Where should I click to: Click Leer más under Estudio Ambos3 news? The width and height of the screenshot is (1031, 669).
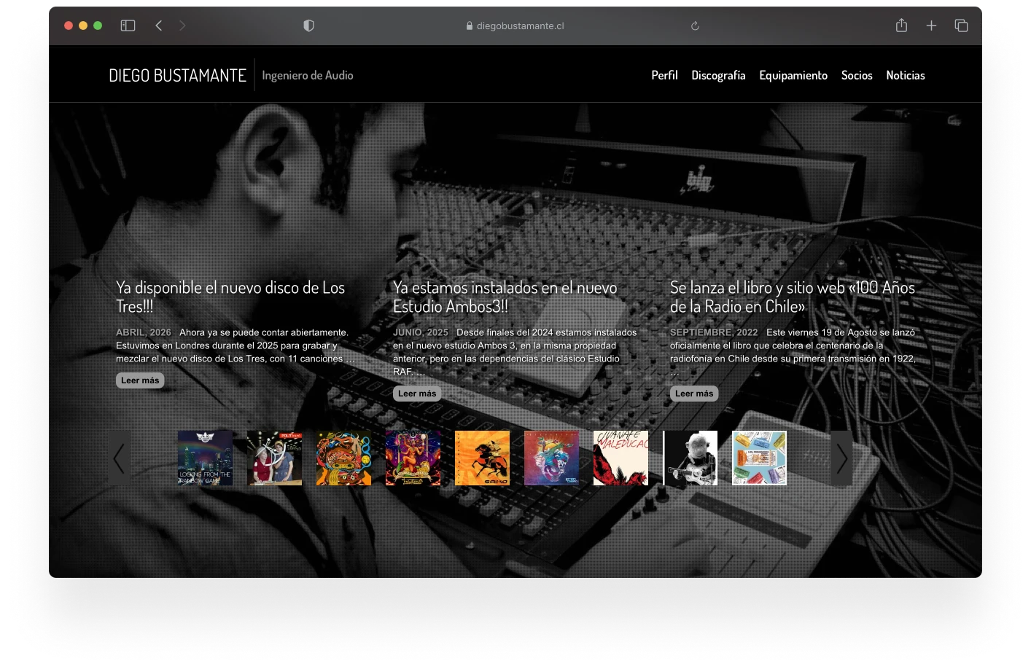click(x=417, y=394)
